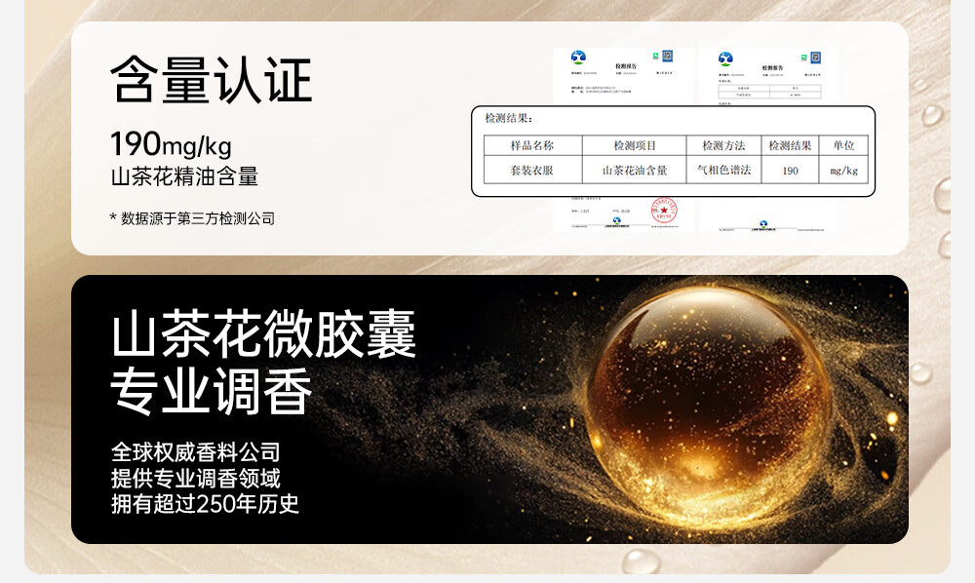Click the logo on the right test report
This screenshot has width=975, height=583.
(x=724, y=58)
